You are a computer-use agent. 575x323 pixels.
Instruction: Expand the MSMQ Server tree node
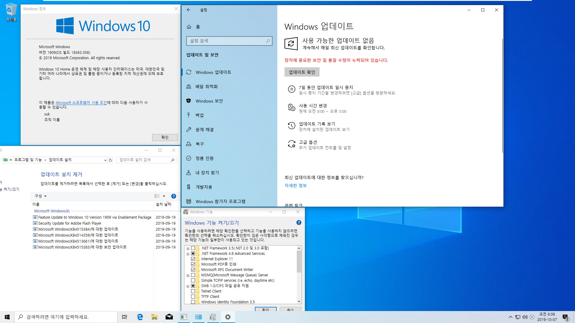tap(188, 275)
